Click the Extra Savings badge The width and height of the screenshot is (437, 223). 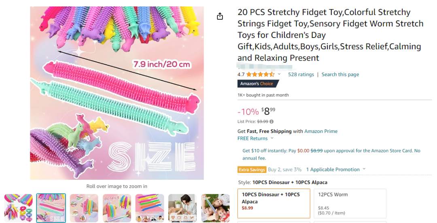click(x=252, y=170)
